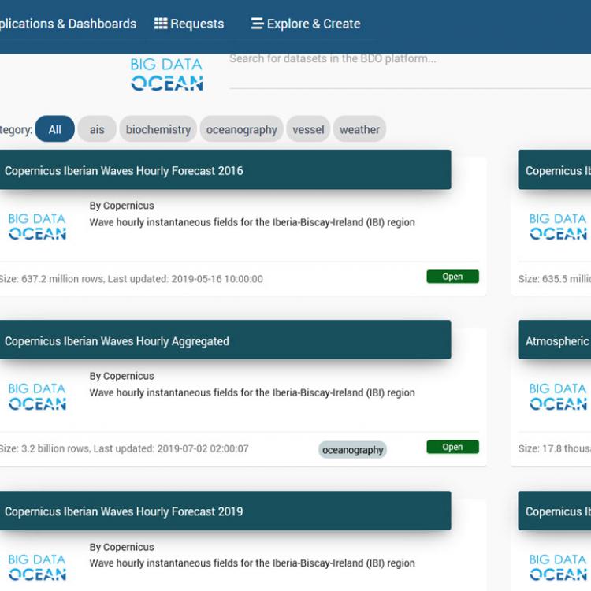This screenshot has width=591, height=591.
Task: Click the Forecast 2016 dataset logo thumbnail
Action: 37,226
